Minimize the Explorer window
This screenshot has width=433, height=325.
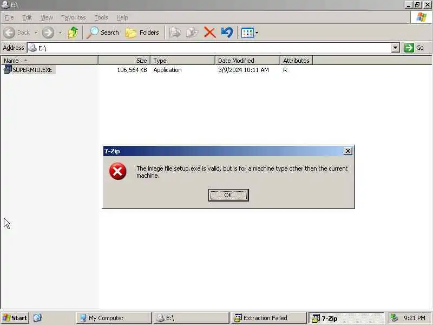pyautogui.click(x=409, y=4)
